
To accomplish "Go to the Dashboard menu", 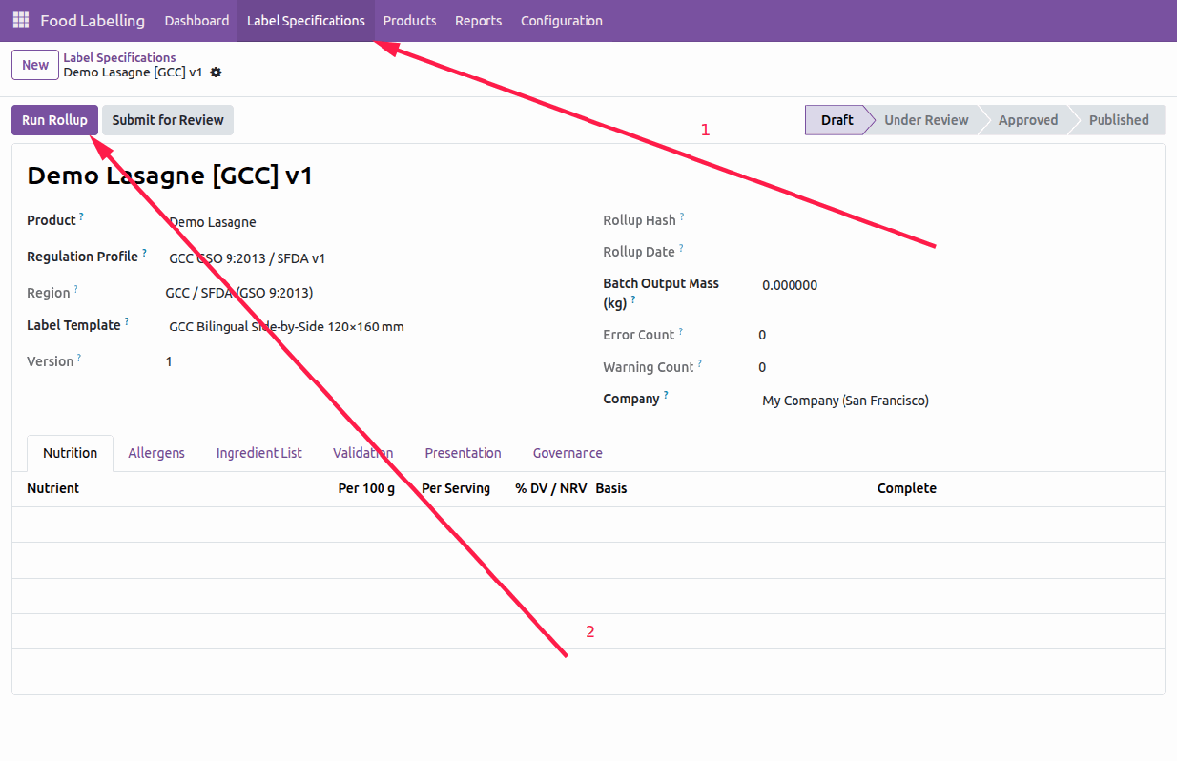I will (x=196, y=21).
